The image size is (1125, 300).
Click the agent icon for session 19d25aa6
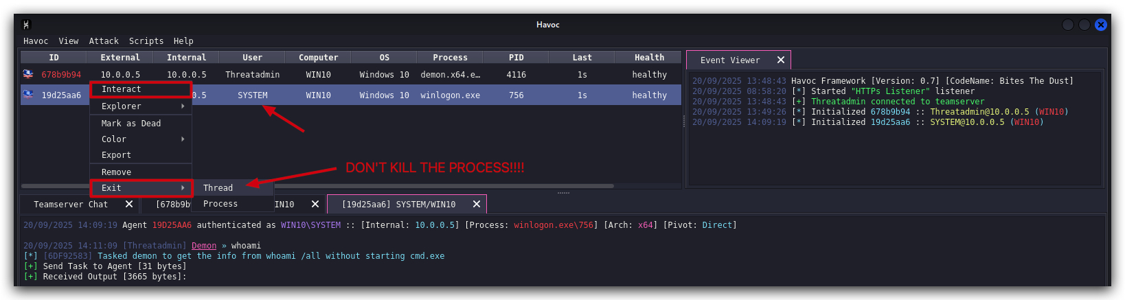coord(28,95)
